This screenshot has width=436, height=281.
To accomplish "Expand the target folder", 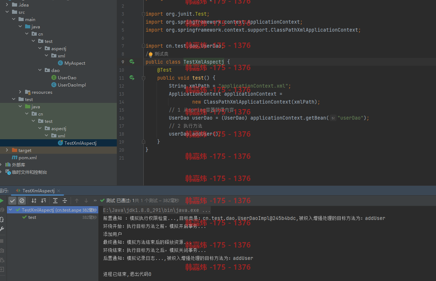I will [x=7, y=150].
